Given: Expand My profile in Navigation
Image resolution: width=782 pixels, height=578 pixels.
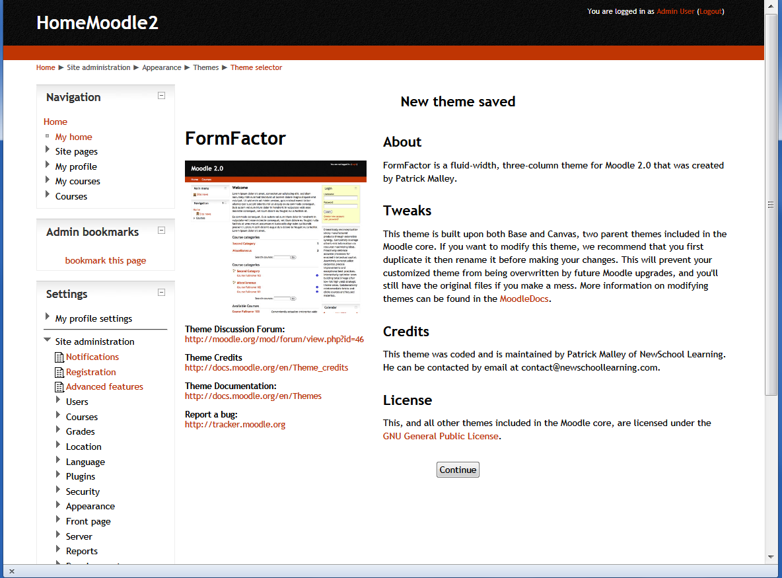Looking at the screenshot, I should pyautogui.click(x=48, y=166).
